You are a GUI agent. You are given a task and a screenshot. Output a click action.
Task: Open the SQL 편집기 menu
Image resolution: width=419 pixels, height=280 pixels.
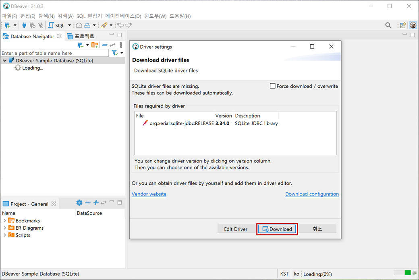tap(89, 16)
